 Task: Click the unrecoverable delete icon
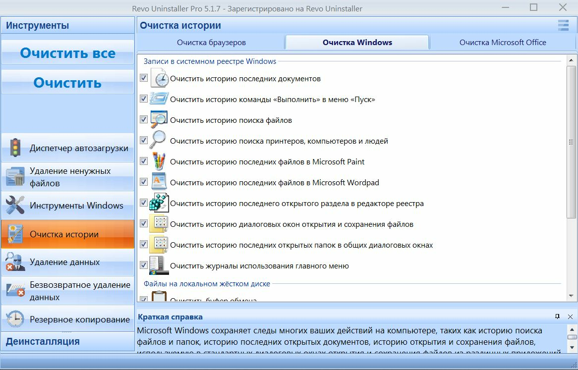click(15, 291)
